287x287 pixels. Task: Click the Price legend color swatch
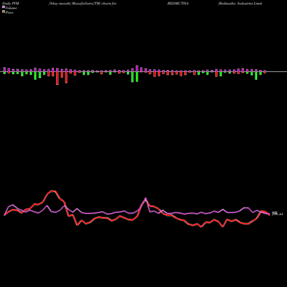(x=3, y=12)
